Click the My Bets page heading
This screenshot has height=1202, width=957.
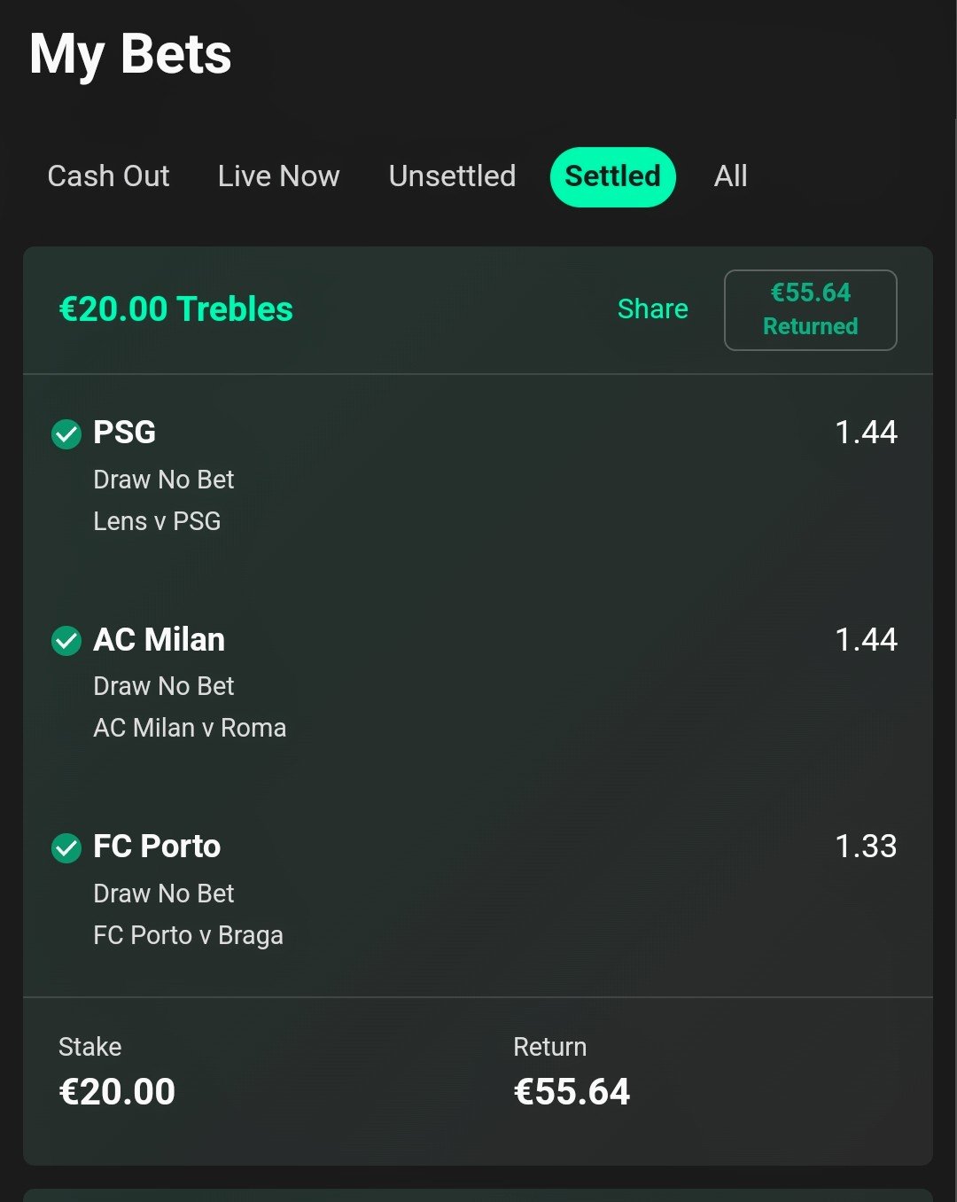coord(130,55)
